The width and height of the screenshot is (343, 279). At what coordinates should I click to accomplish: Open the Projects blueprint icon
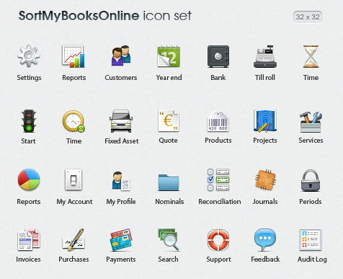(x=265, y=121)
